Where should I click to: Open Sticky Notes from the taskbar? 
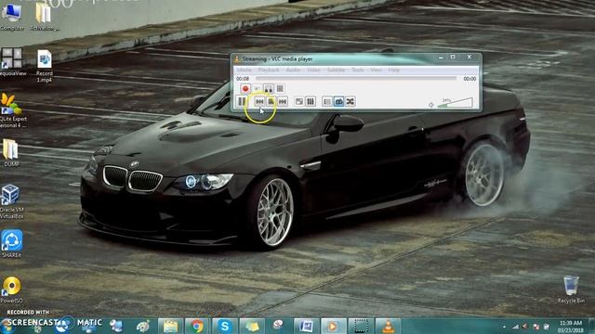click(252, 326)
